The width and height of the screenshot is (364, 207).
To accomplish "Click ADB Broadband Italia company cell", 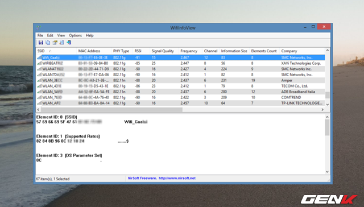I will coord(298,92).
